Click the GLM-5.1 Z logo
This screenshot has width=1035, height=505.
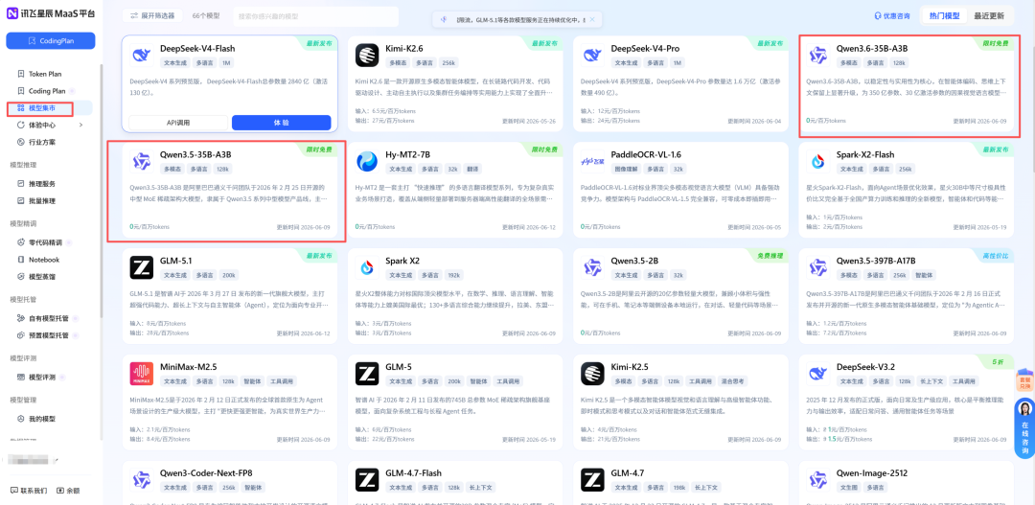141,267
